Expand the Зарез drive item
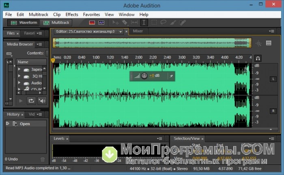The height and width of the screenshot is (175, 284). 19,69
